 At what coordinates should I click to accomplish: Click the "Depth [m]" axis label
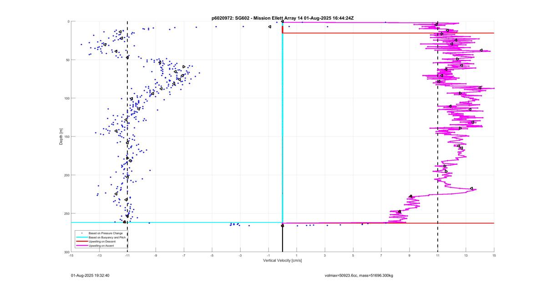61,137
